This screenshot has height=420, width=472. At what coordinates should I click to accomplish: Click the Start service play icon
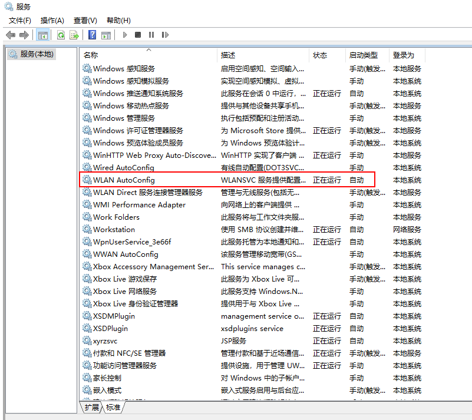[125, 35]
